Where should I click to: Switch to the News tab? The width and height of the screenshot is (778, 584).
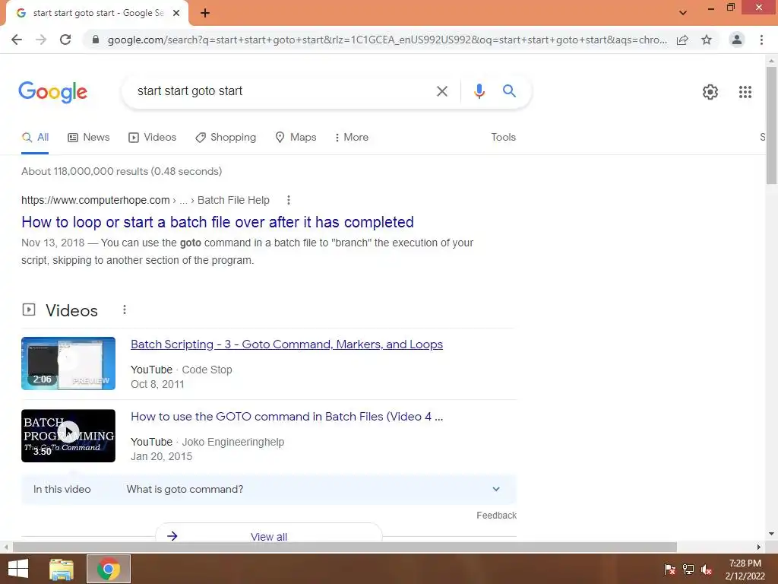(88, 138)
